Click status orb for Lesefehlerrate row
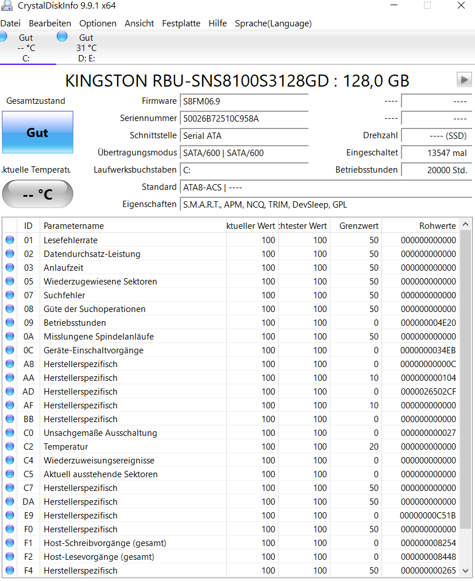 10,240
